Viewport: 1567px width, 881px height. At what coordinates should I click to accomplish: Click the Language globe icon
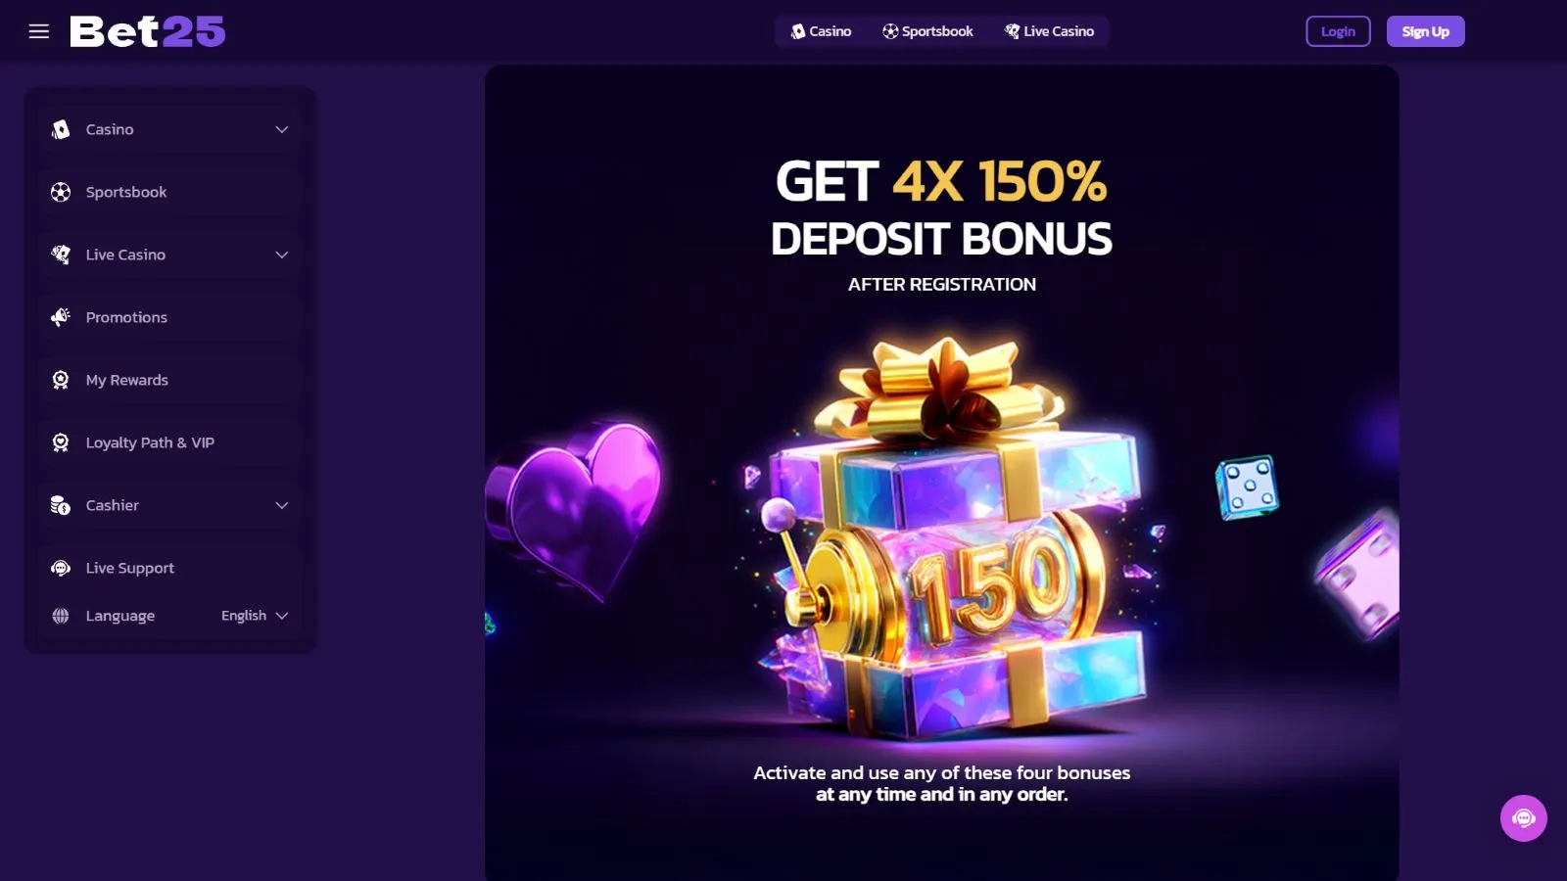point(61,616)
